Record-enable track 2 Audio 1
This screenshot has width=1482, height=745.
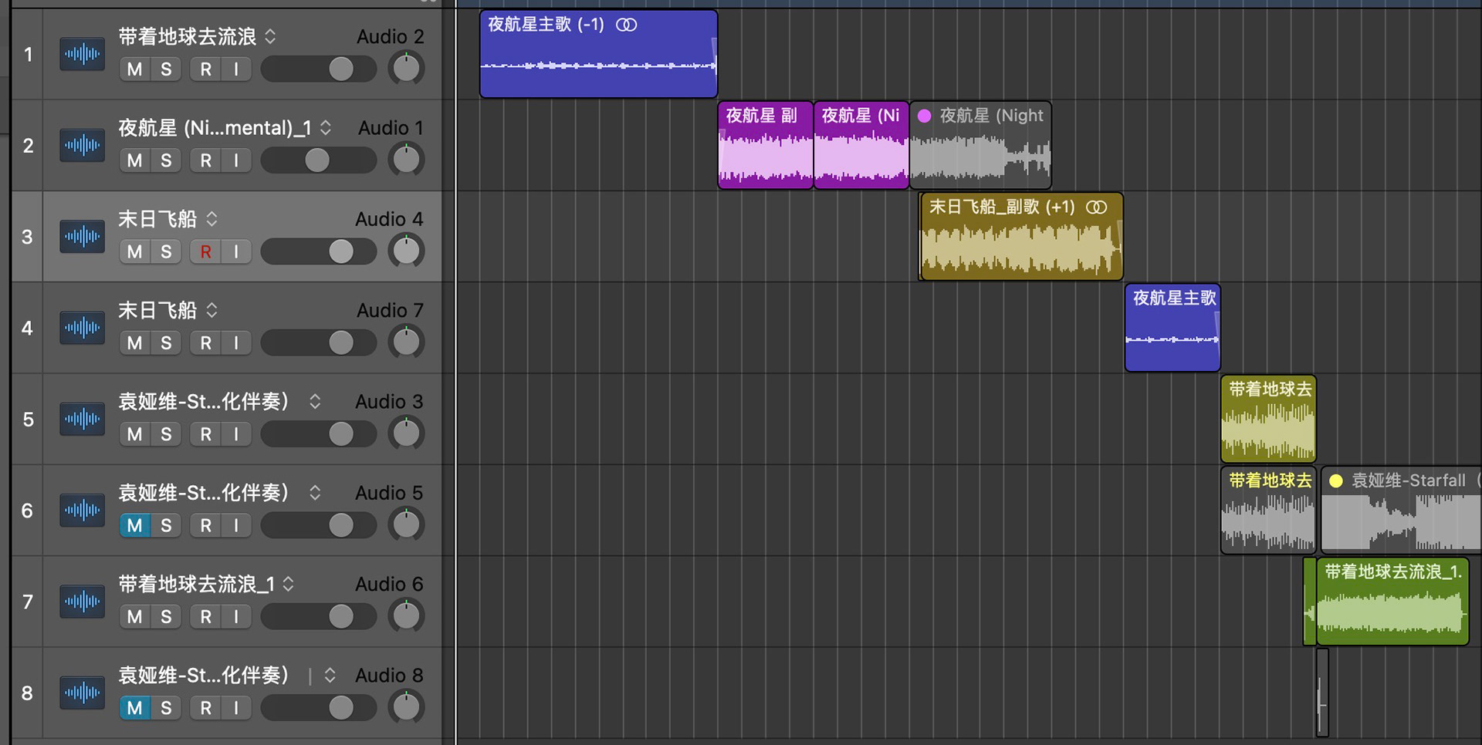[205, 160]
